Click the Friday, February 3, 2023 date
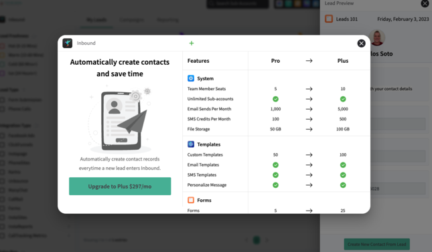The height and width of the screenshot is (252, 432). click(403, 19)
